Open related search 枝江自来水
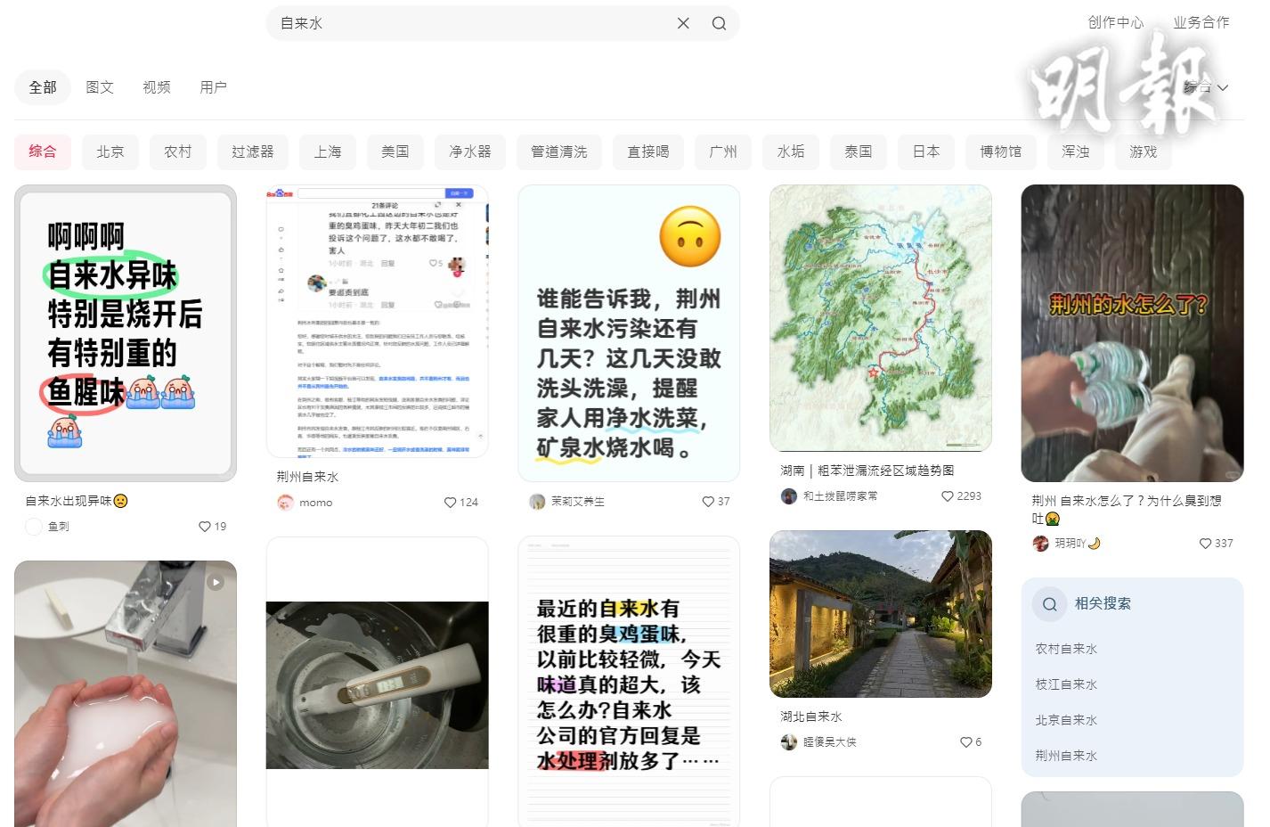Viewport: 1270px width, 827px height. tap(1066, 684)
